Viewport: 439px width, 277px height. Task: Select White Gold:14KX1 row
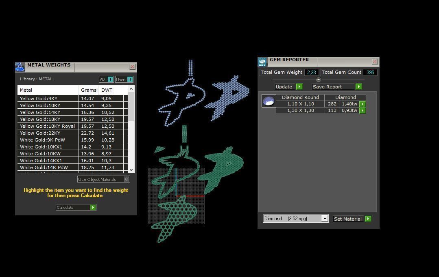click(x=72, y=161)
